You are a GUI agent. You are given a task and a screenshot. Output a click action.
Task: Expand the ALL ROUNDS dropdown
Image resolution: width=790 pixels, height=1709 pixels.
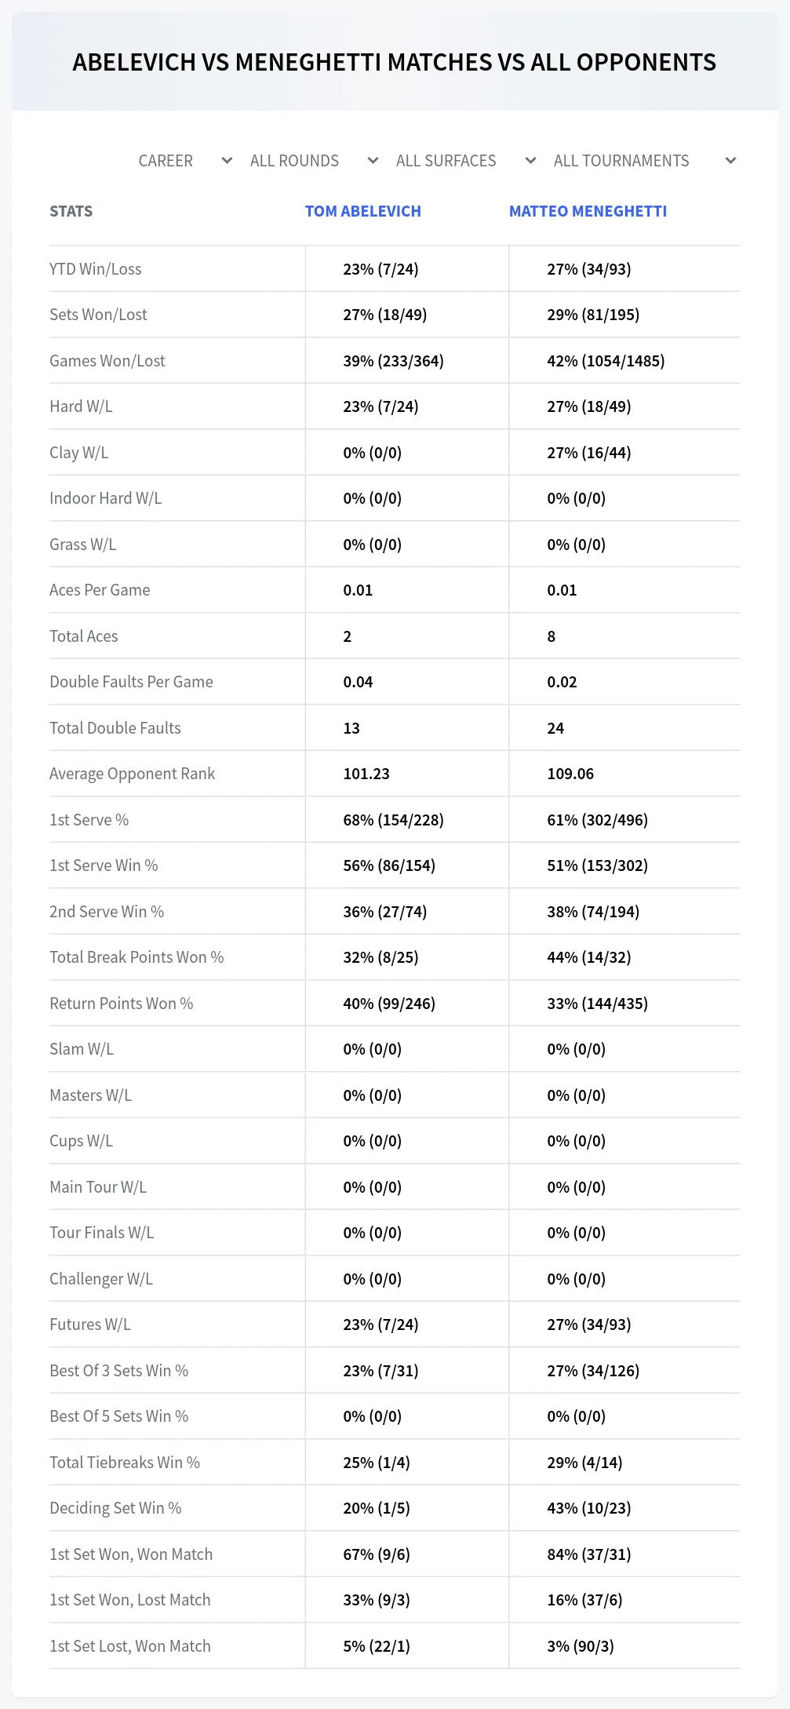(x=314, y=161)
